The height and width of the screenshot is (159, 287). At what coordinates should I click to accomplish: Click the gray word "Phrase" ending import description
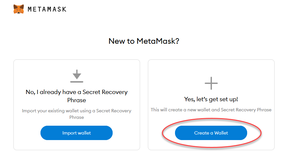point(77,117)
